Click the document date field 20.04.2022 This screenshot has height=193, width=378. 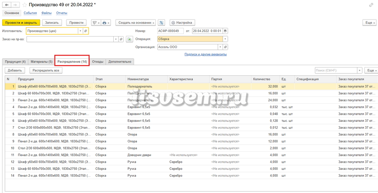tap(207, 31)
